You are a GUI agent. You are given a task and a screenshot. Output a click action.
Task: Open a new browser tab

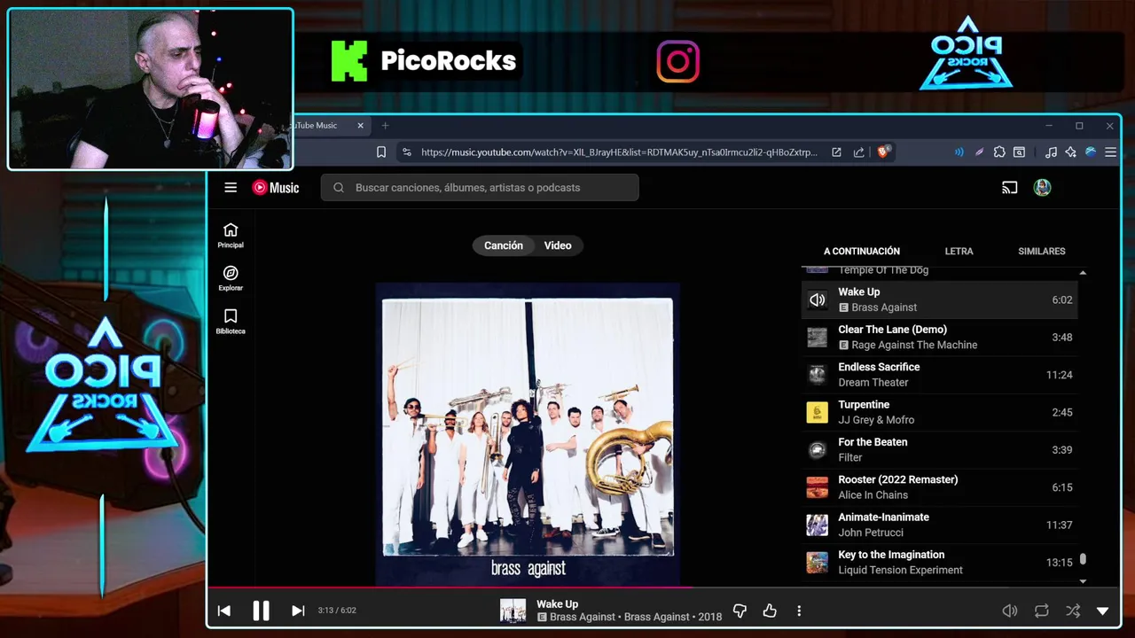(385, 126)
